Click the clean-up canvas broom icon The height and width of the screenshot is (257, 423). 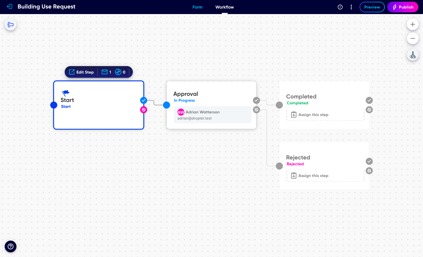pos(413,55)
